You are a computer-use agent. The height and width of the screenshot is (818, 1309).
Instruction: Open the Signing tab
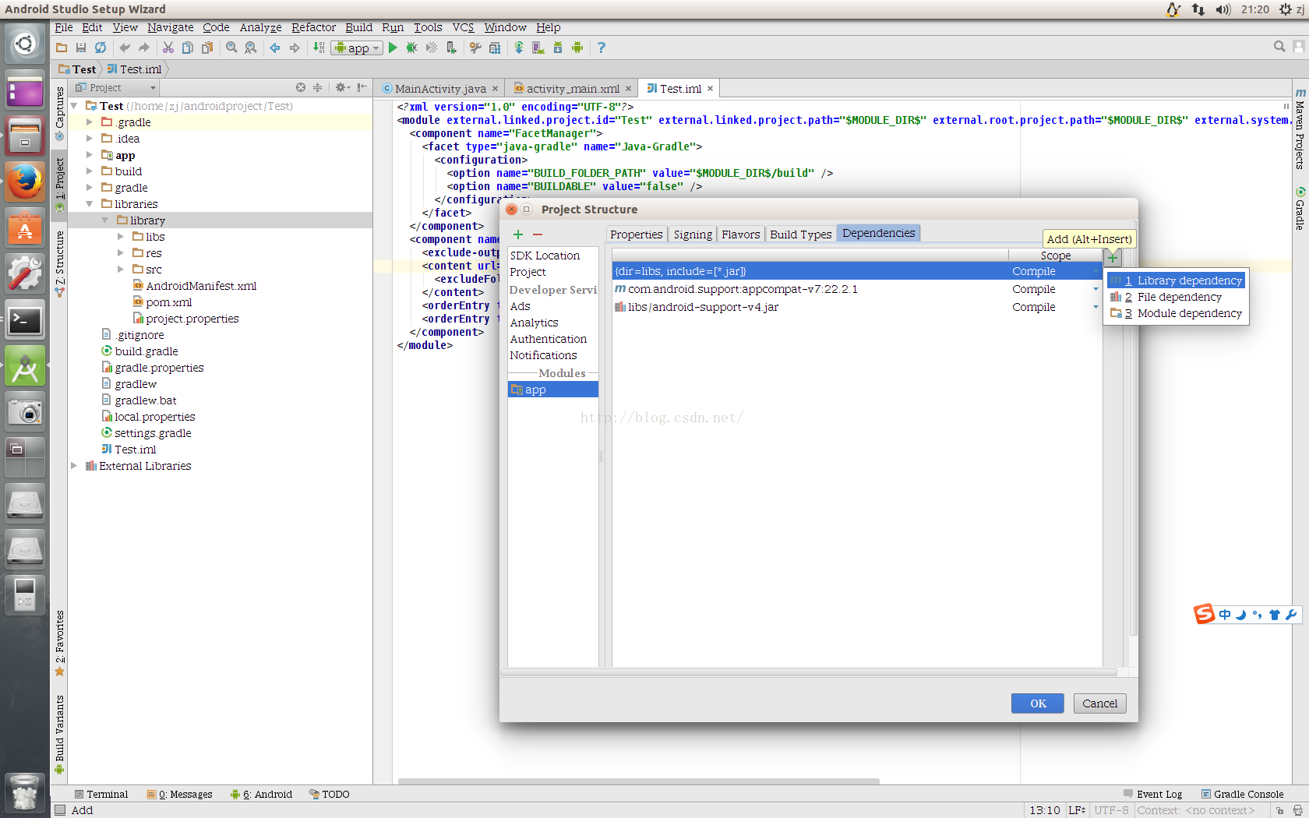(x=693, y=234)
